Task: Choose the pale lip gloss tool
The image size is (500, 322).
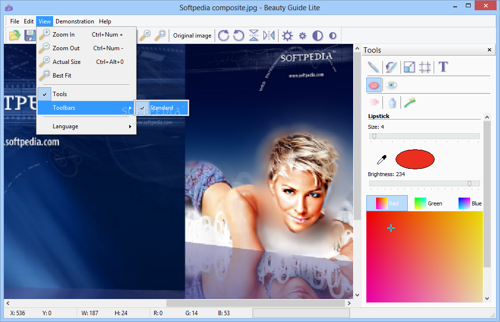Action: [374, 102]
